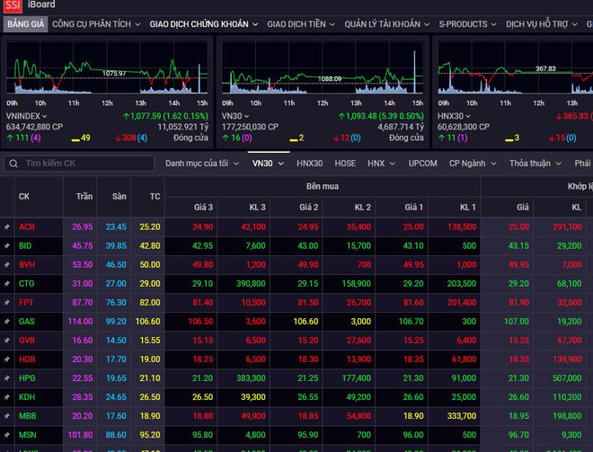Screen dimensions: 593x452
Task: Expand the CP Ngành dropdown
Action: (x=472, y=164)
